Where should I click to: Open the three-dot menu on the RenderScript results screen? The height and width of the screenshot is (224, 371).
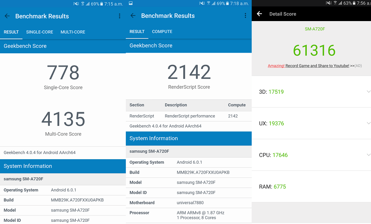pos(245,16)
